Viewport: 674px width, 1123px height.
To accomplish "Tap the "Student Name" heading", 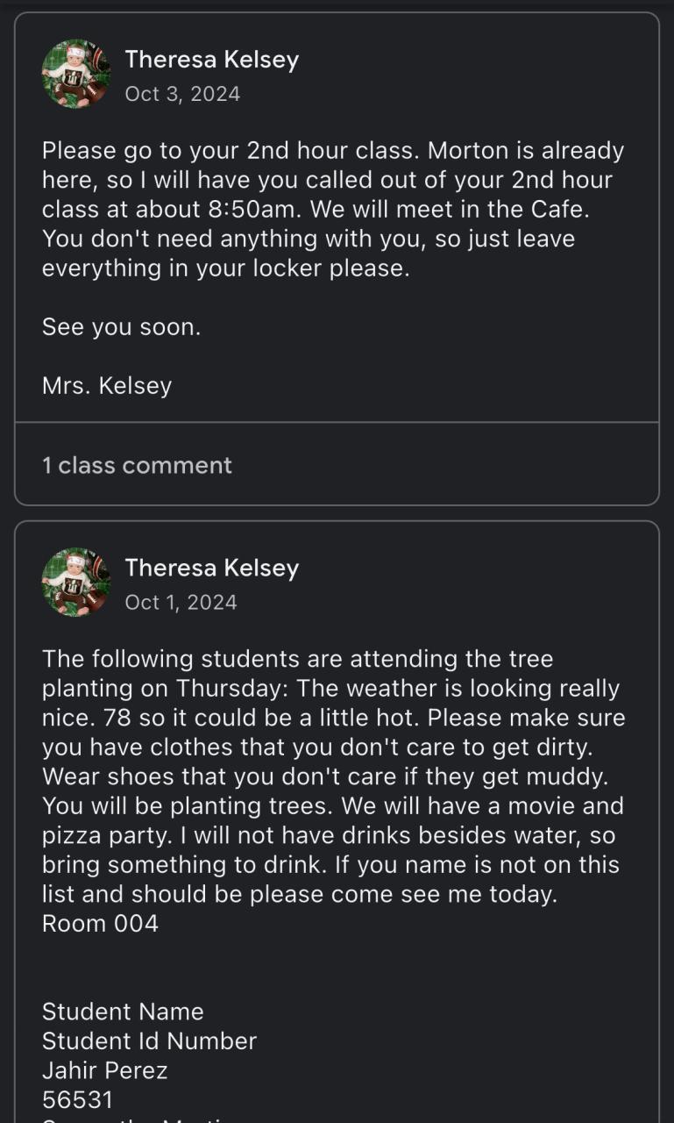I will pyautogui.click(x=123, y=1012).
